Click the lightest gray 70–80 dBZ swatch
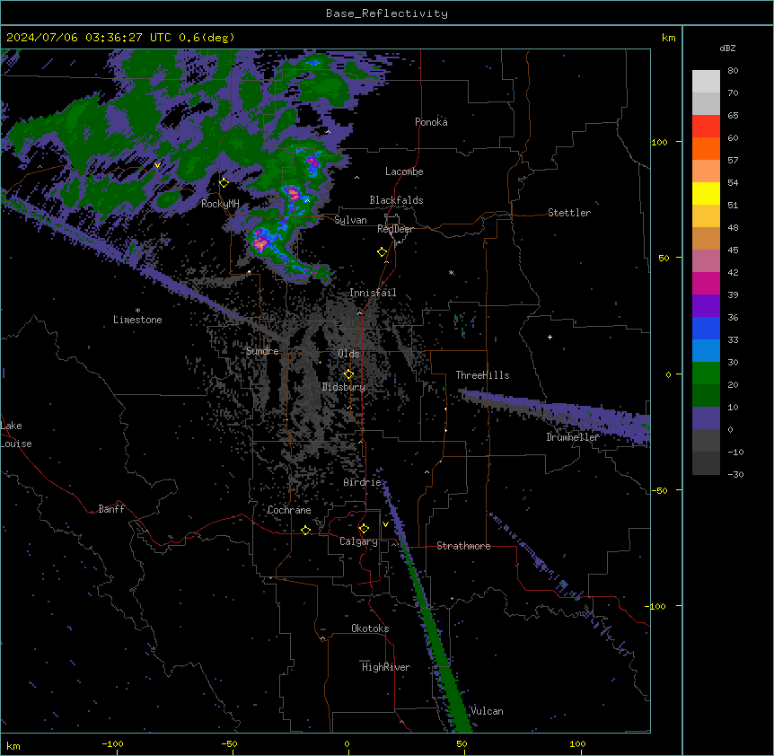 pos(706,82)
